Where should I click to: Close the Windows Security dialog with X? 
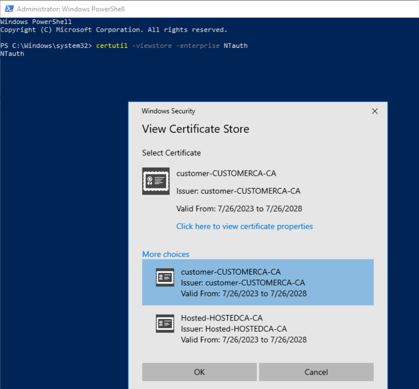(375, 111)
